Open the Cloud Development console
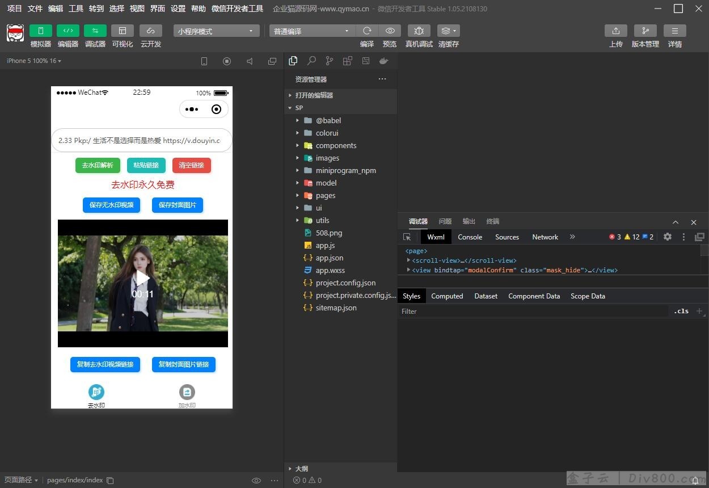 tap(151, 31)
